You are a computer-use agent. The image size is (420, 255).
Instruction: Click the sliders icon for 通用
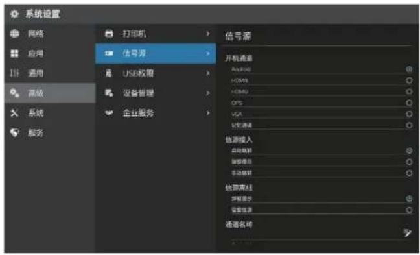[x=14, y=73]
